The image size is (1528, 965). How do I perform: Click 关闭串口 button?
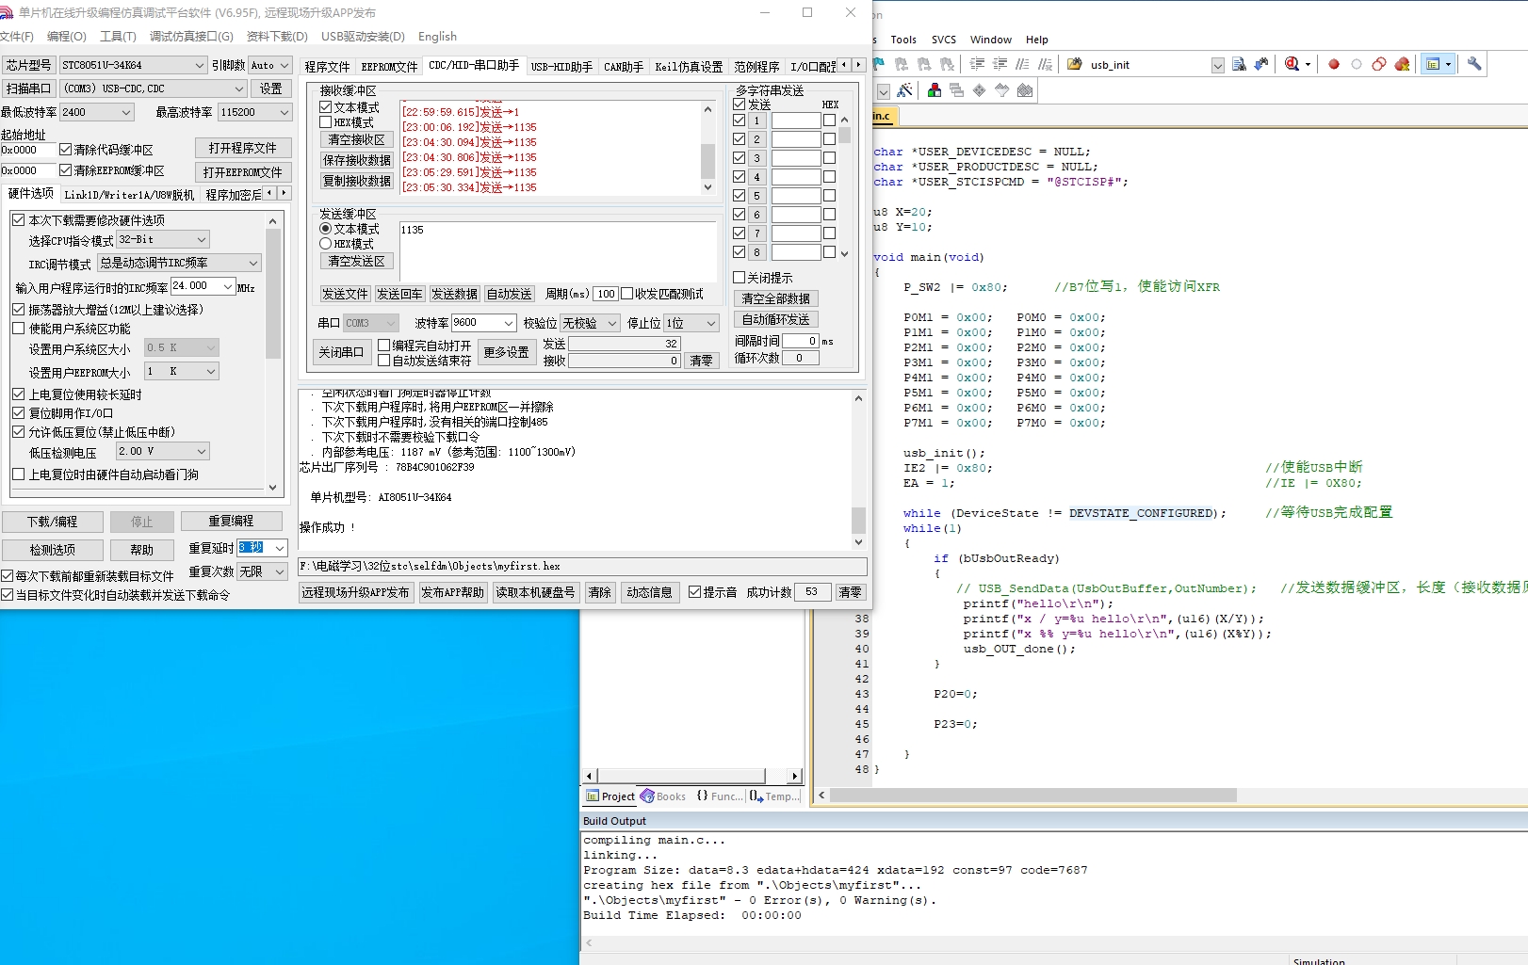(341, 352)
